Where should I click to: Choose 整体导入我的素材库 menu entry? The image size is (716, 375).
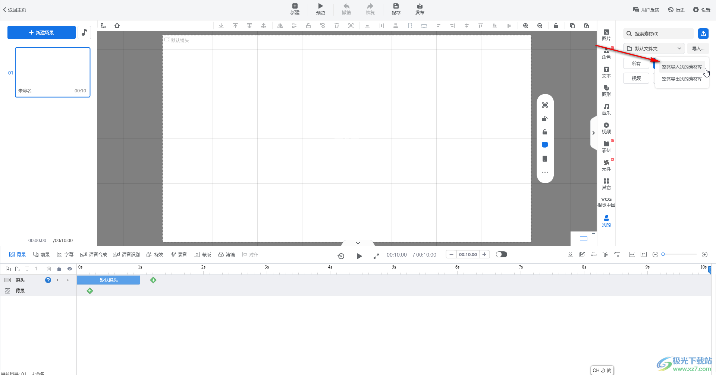tap(682, 67)
